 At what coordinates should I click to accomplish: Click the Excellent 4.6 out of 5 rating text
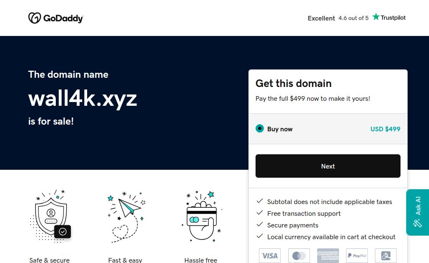coord(338,18)
